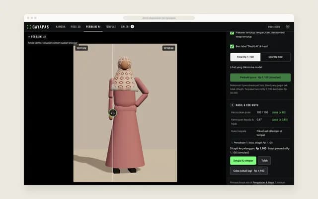Select the Perbaiki AI tab
Screen dimensions: 318x199
tap(93, 26)
